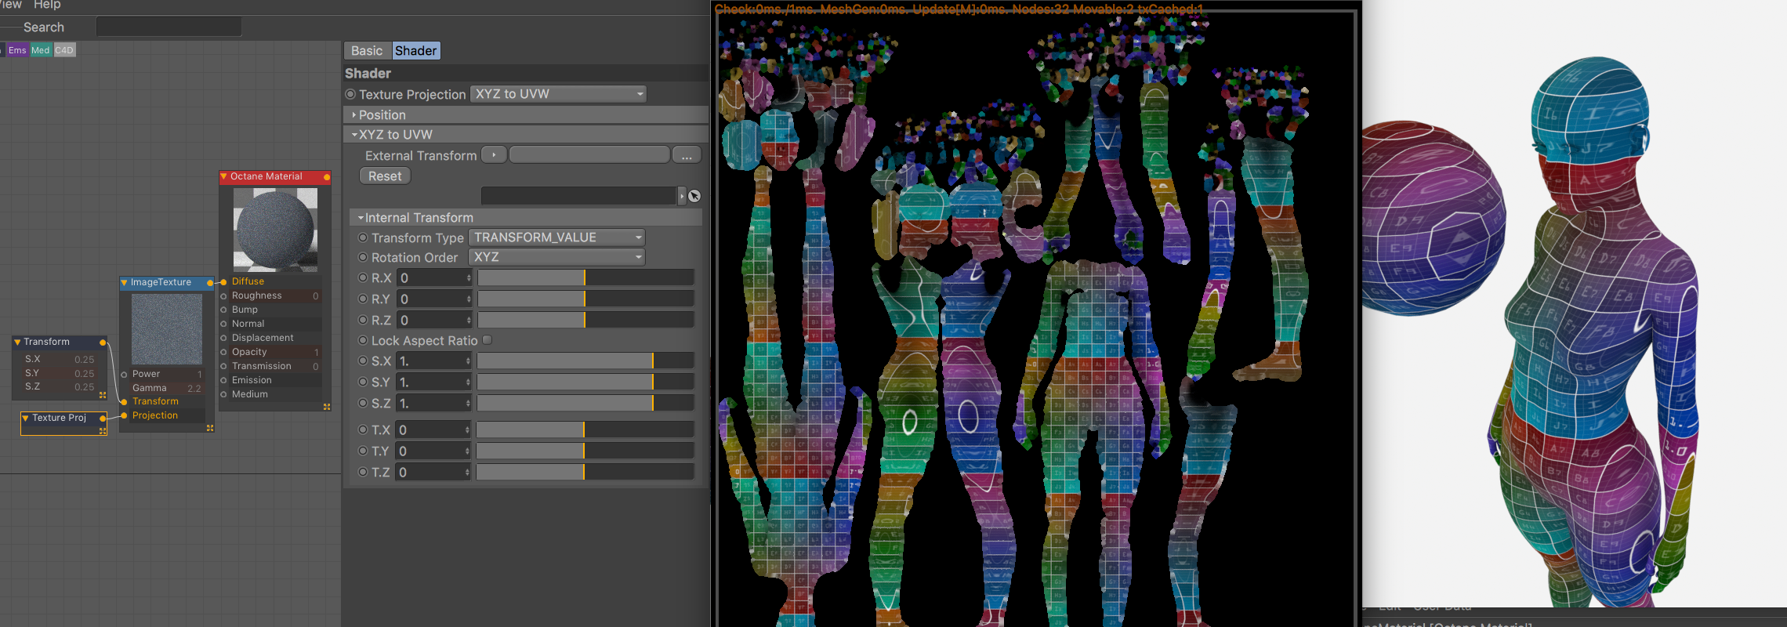This screenshot has width=1787, height=627.
Task: Click the T.Z slider track
Action: coord(585,472)
